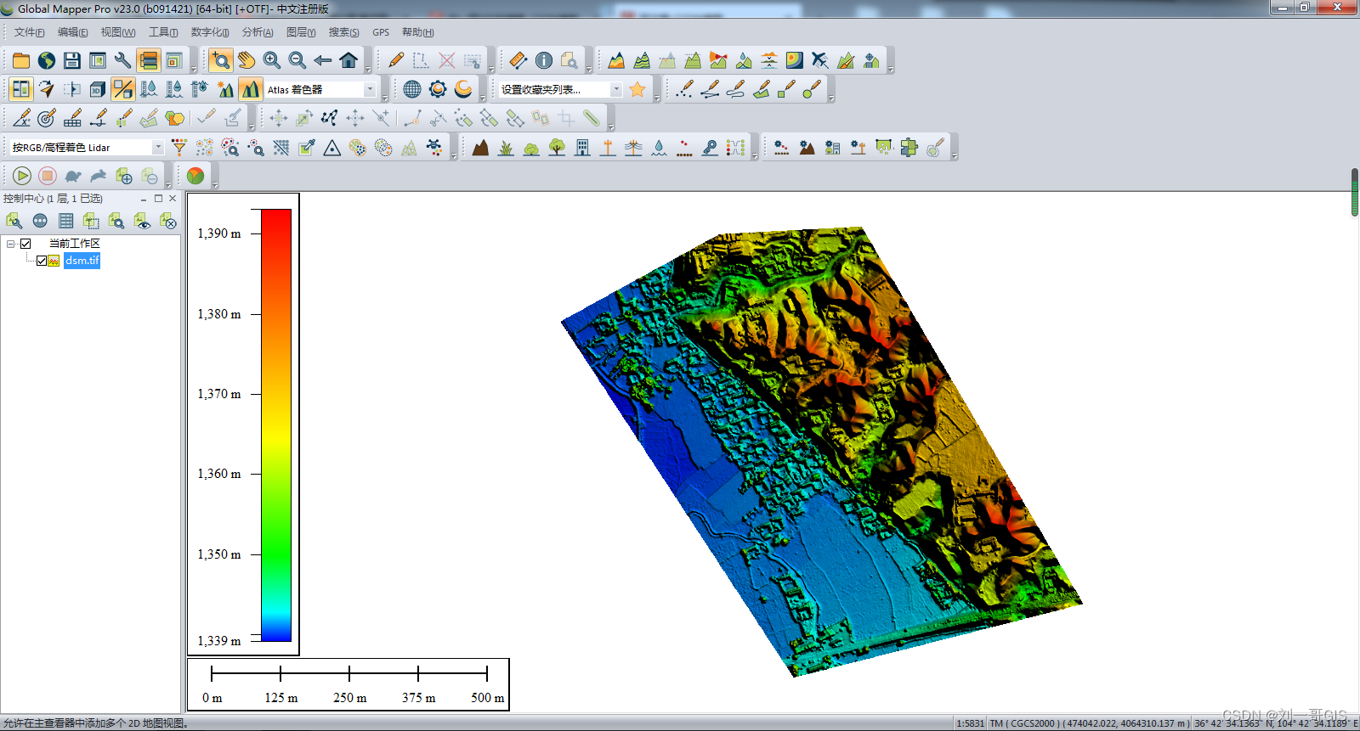Open the 帮助(H) menu
Screen dimensions: 1360x731
[x=417, y=32]
